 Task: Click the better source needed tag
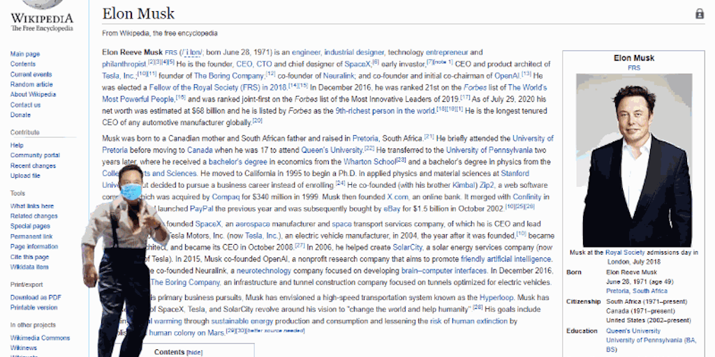tap(274, 331)
